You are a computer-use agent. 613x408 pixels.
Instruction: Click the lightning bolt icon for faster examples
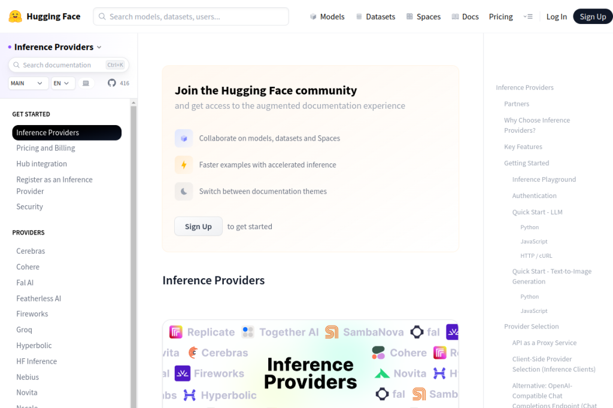(x=184, y=165)
